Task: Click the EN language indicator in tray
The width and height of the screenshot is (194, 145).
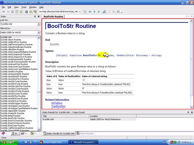Action: click(164, 142)
